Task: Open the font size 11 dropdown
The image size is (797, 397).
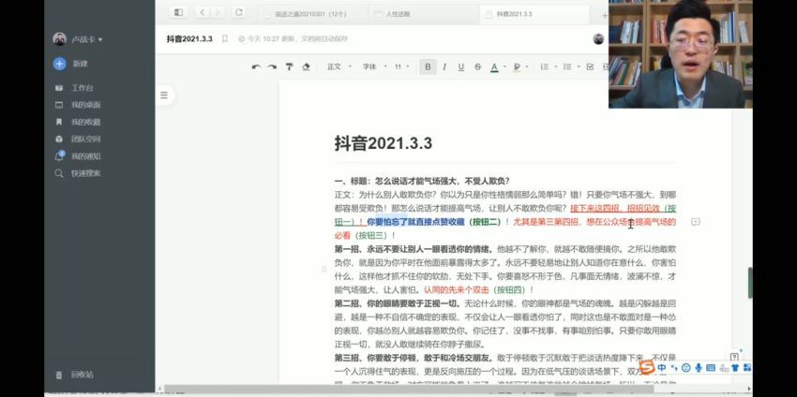Action: (401, 67)
